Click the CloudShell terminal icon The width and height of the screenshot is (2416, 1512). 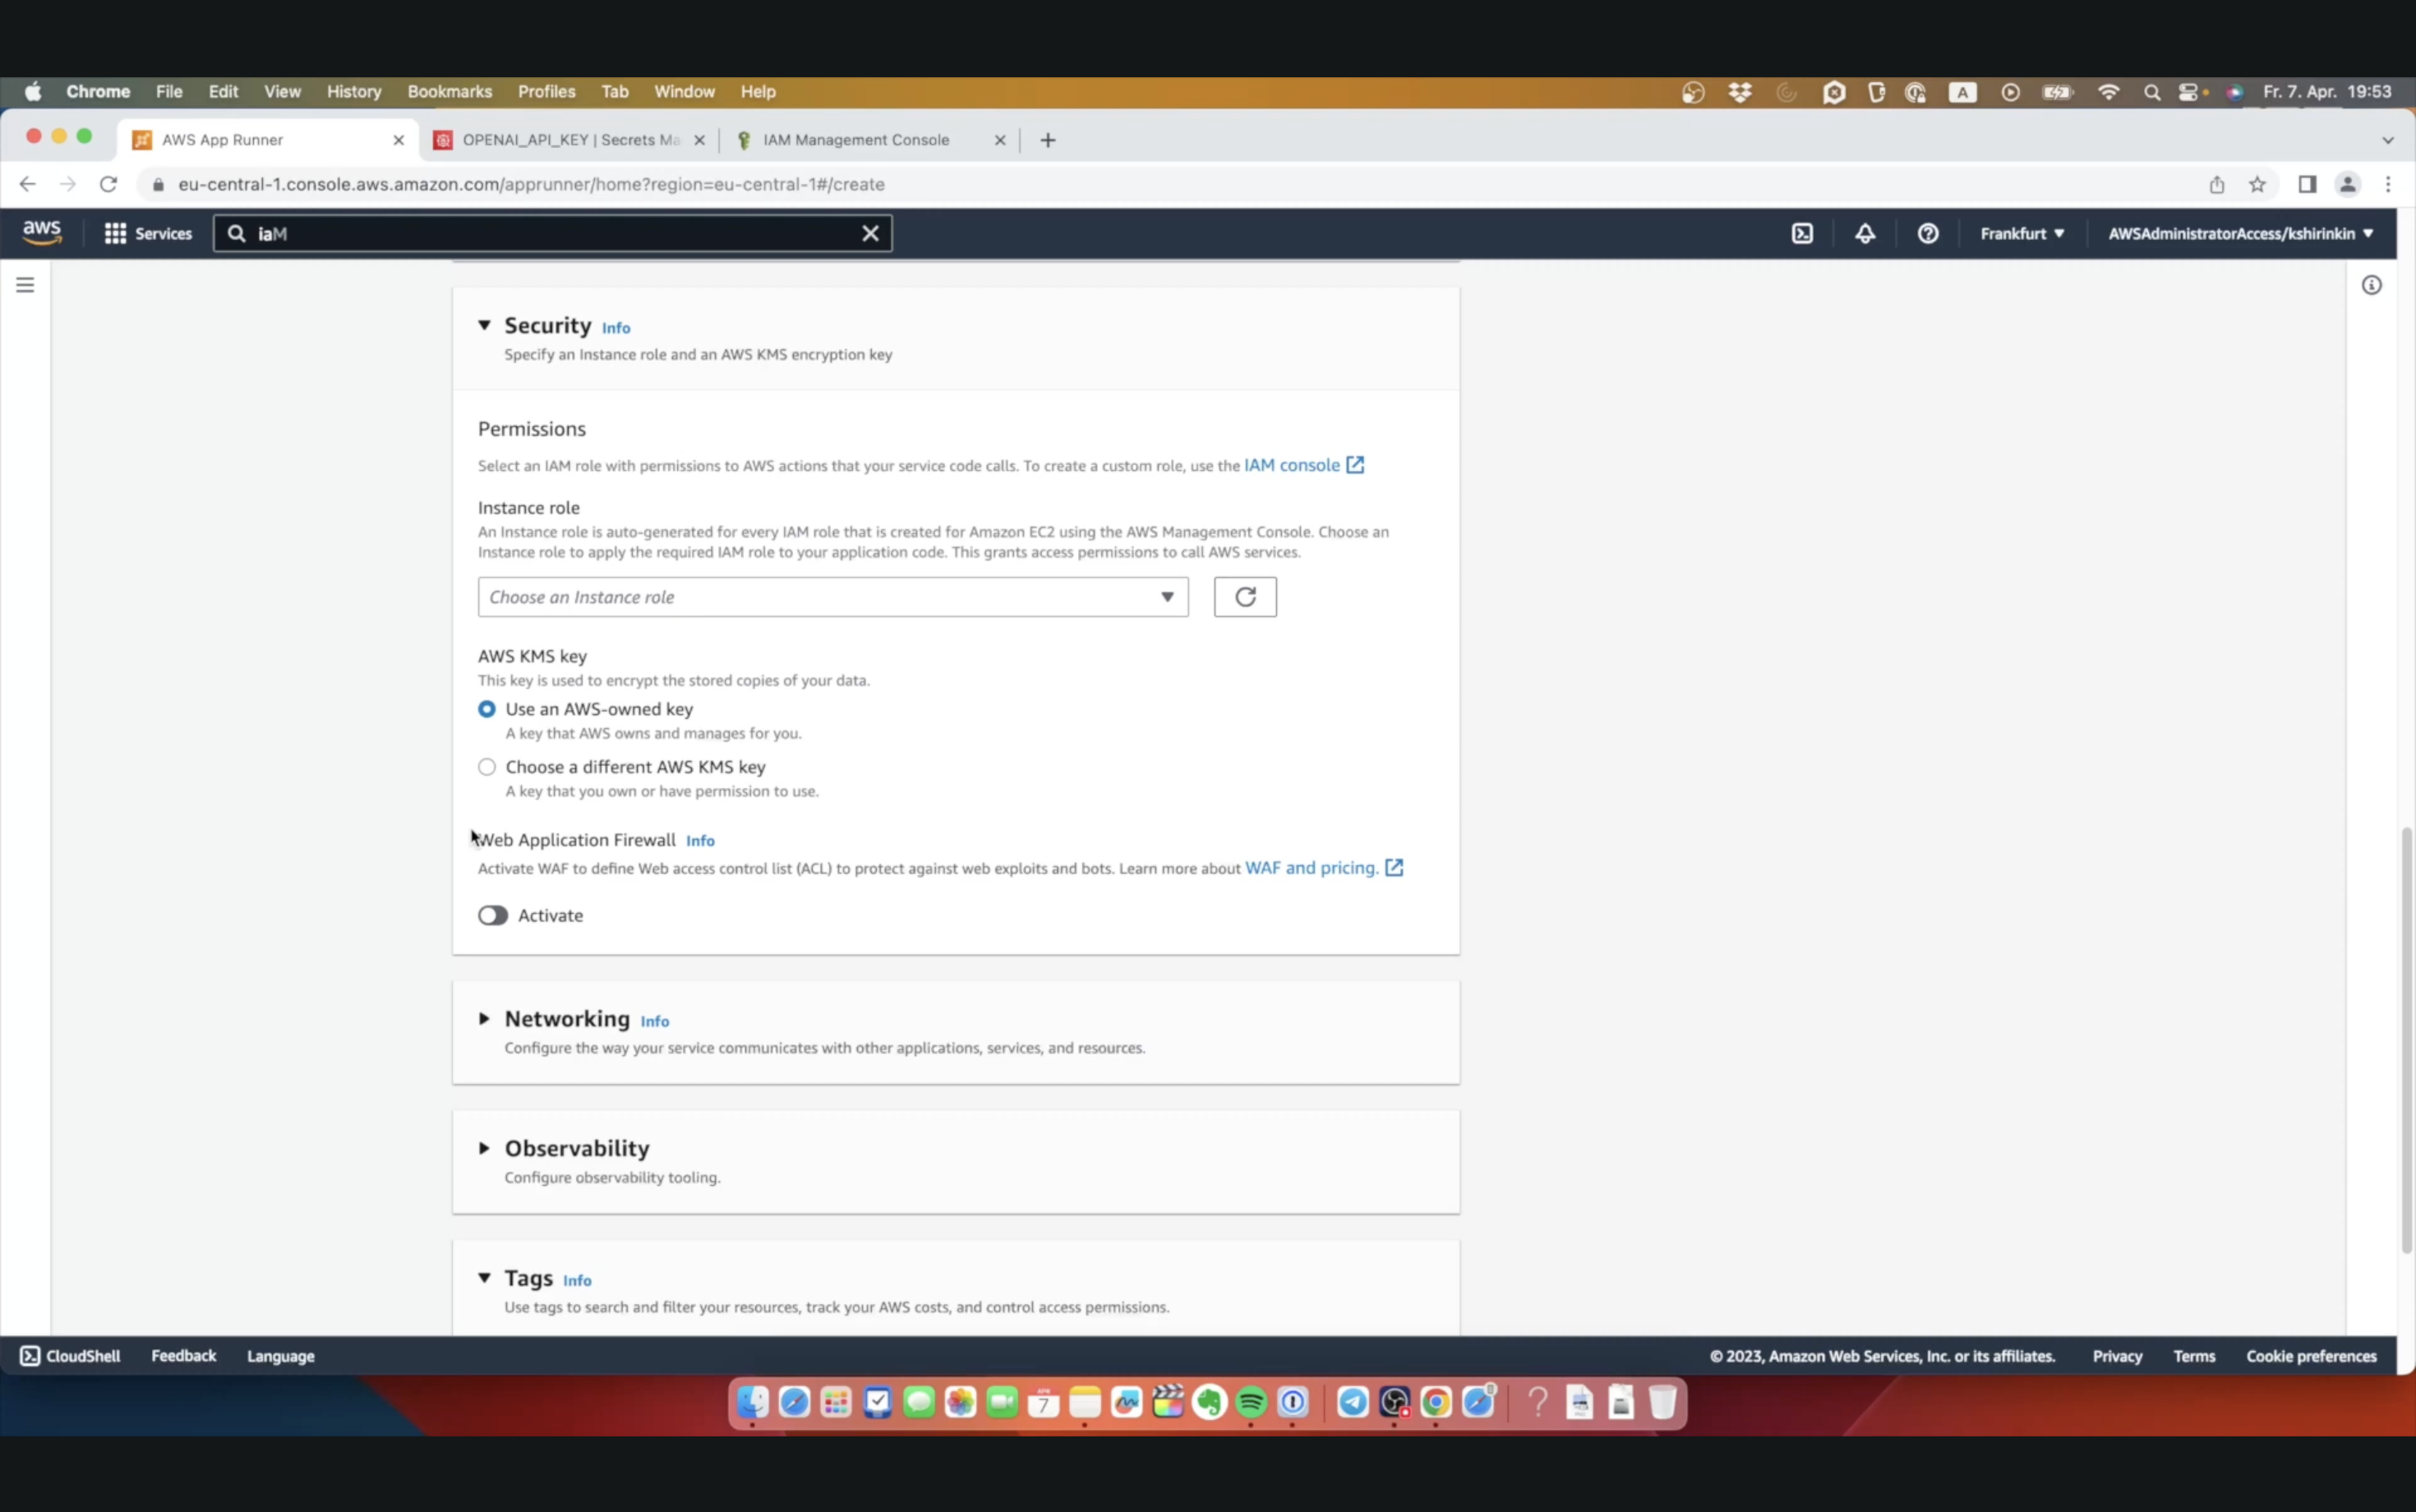tap(1801, 232)
